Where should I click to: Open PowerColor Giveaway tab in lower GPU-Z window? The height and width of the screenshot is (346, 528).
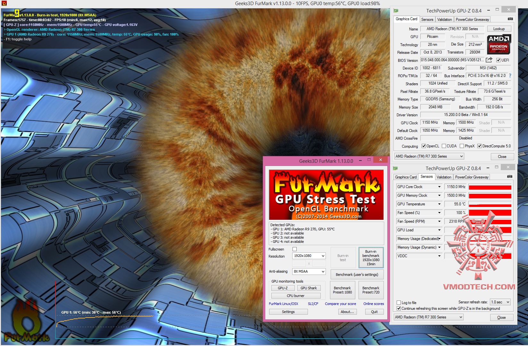[x=472, y=177]
